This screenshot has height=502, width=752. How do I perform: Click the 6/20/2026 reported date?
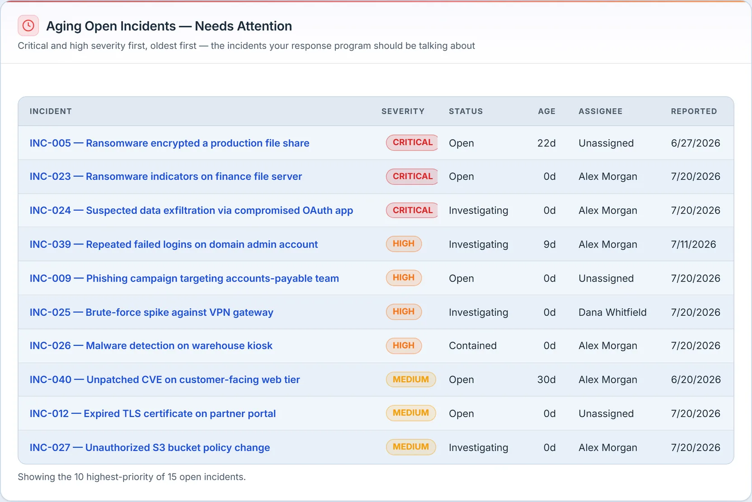(x=696, y=380)
